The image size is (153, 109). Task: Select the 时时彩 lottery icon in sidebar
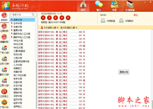(4, 15)
